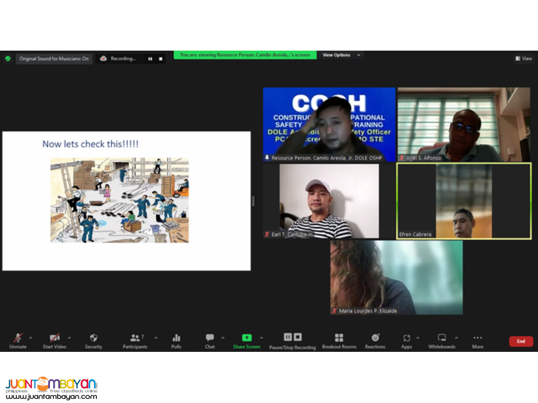Viewport: 538px width, 403px height.
Task: Expand the arrow next to Unmute
Action: pyautogui.click(x=31, y=338)
